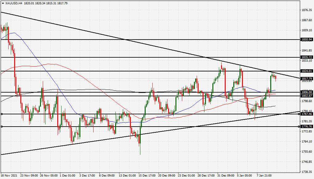Click the 1772.85 price scale label

pyautogui.click(x=307, y=131)
